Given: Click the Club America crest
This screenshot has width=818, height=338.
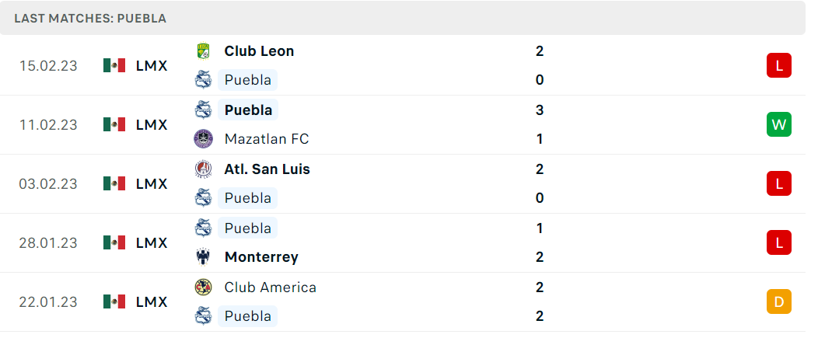Looking at the screenshot, I should coord(203,287).
